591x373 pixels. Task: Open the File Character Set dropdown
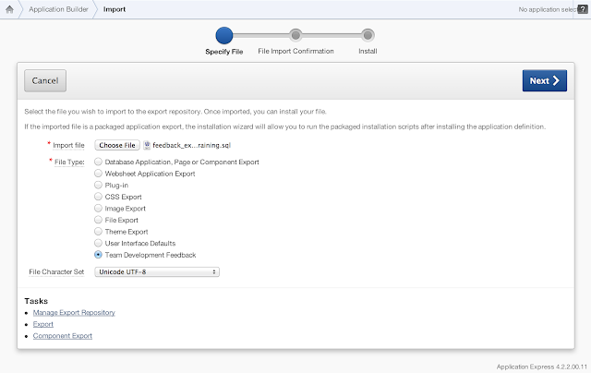pyautogui.click(x=156, y=271)
